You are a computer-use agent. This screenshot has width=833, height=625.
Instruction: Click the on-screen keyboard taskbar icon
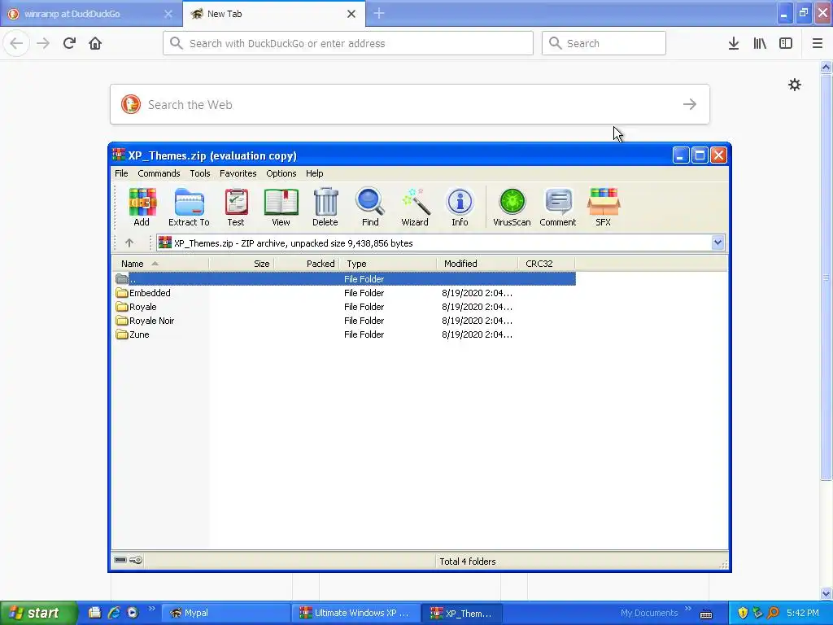[x=706, y=614]
